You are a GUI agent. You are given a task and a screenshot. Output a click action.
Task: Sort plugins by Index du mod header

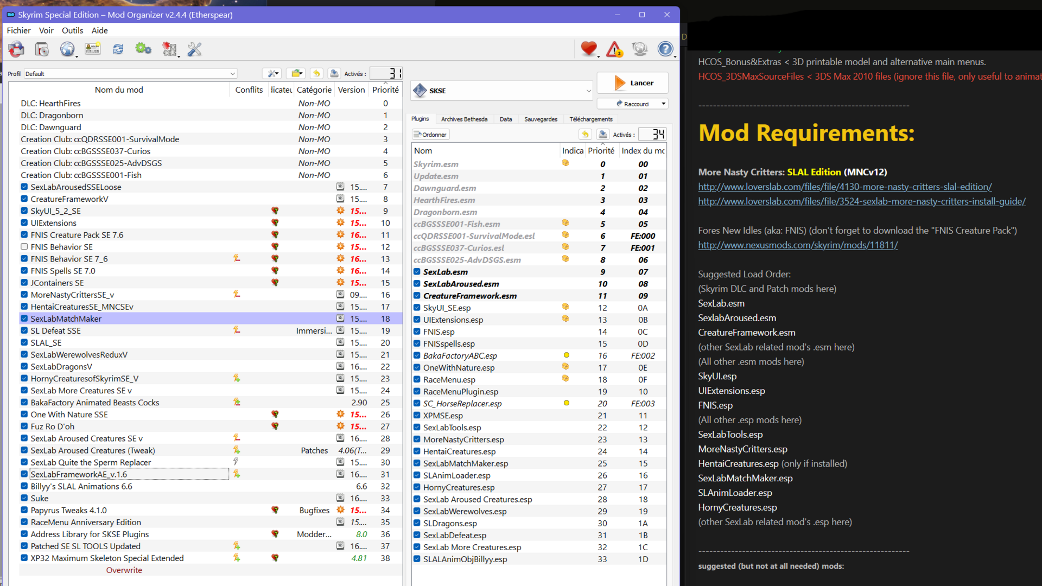[643, 150]
